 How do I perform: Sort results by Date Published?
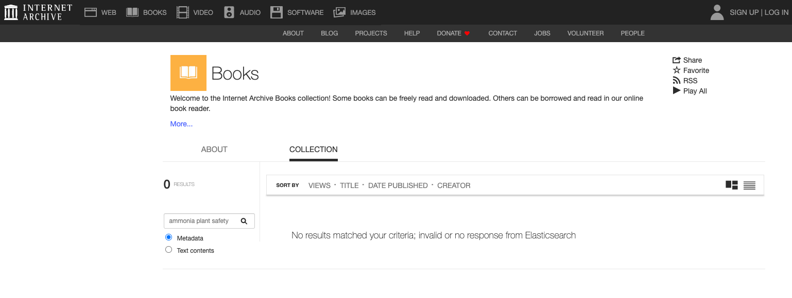(x=398, y=185)
